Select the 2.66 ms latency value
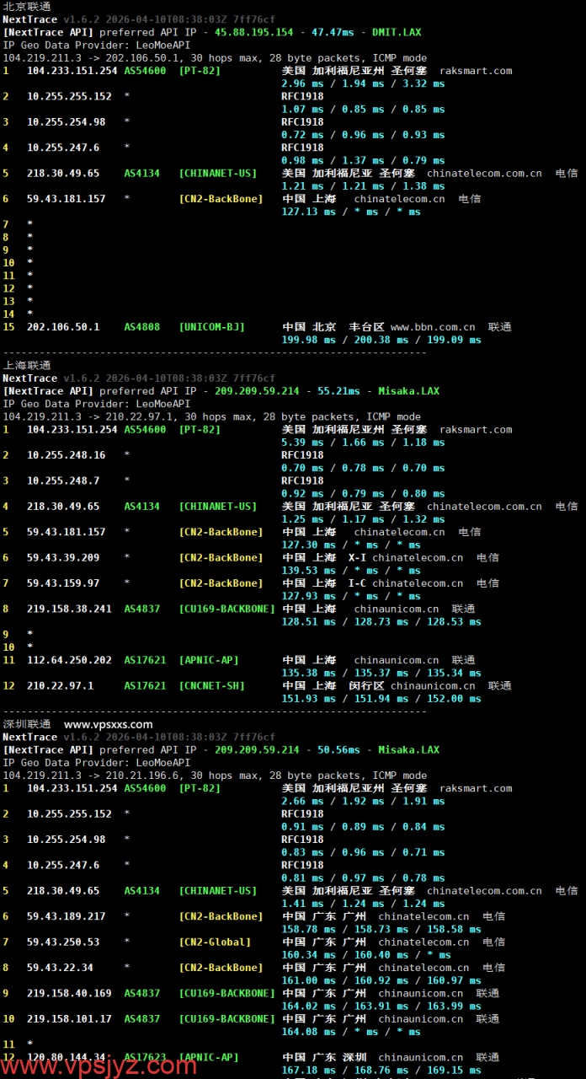 pos(302,802)
